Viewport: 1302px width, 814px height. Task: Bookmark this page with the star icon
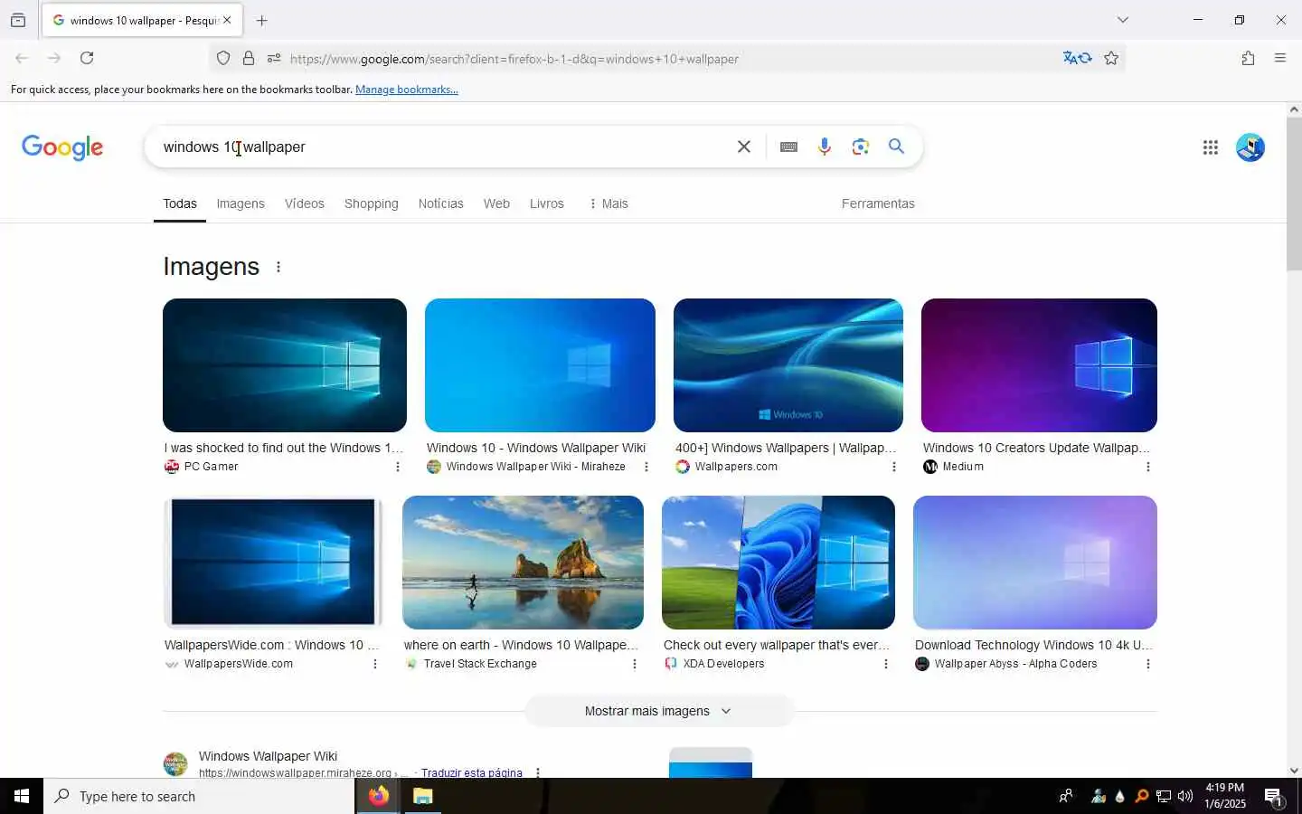coord(1111,58)
